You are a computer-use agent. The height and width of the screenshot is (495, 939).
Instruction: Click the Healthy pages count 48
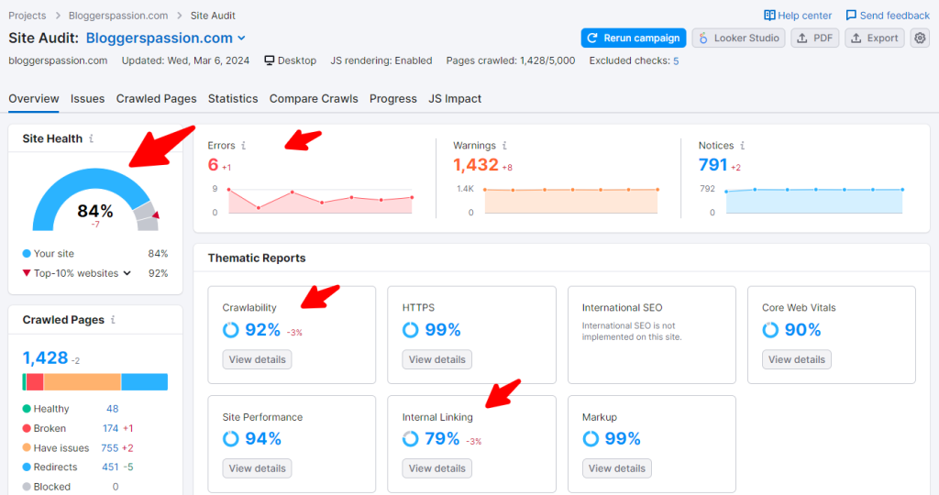(112, 409)
